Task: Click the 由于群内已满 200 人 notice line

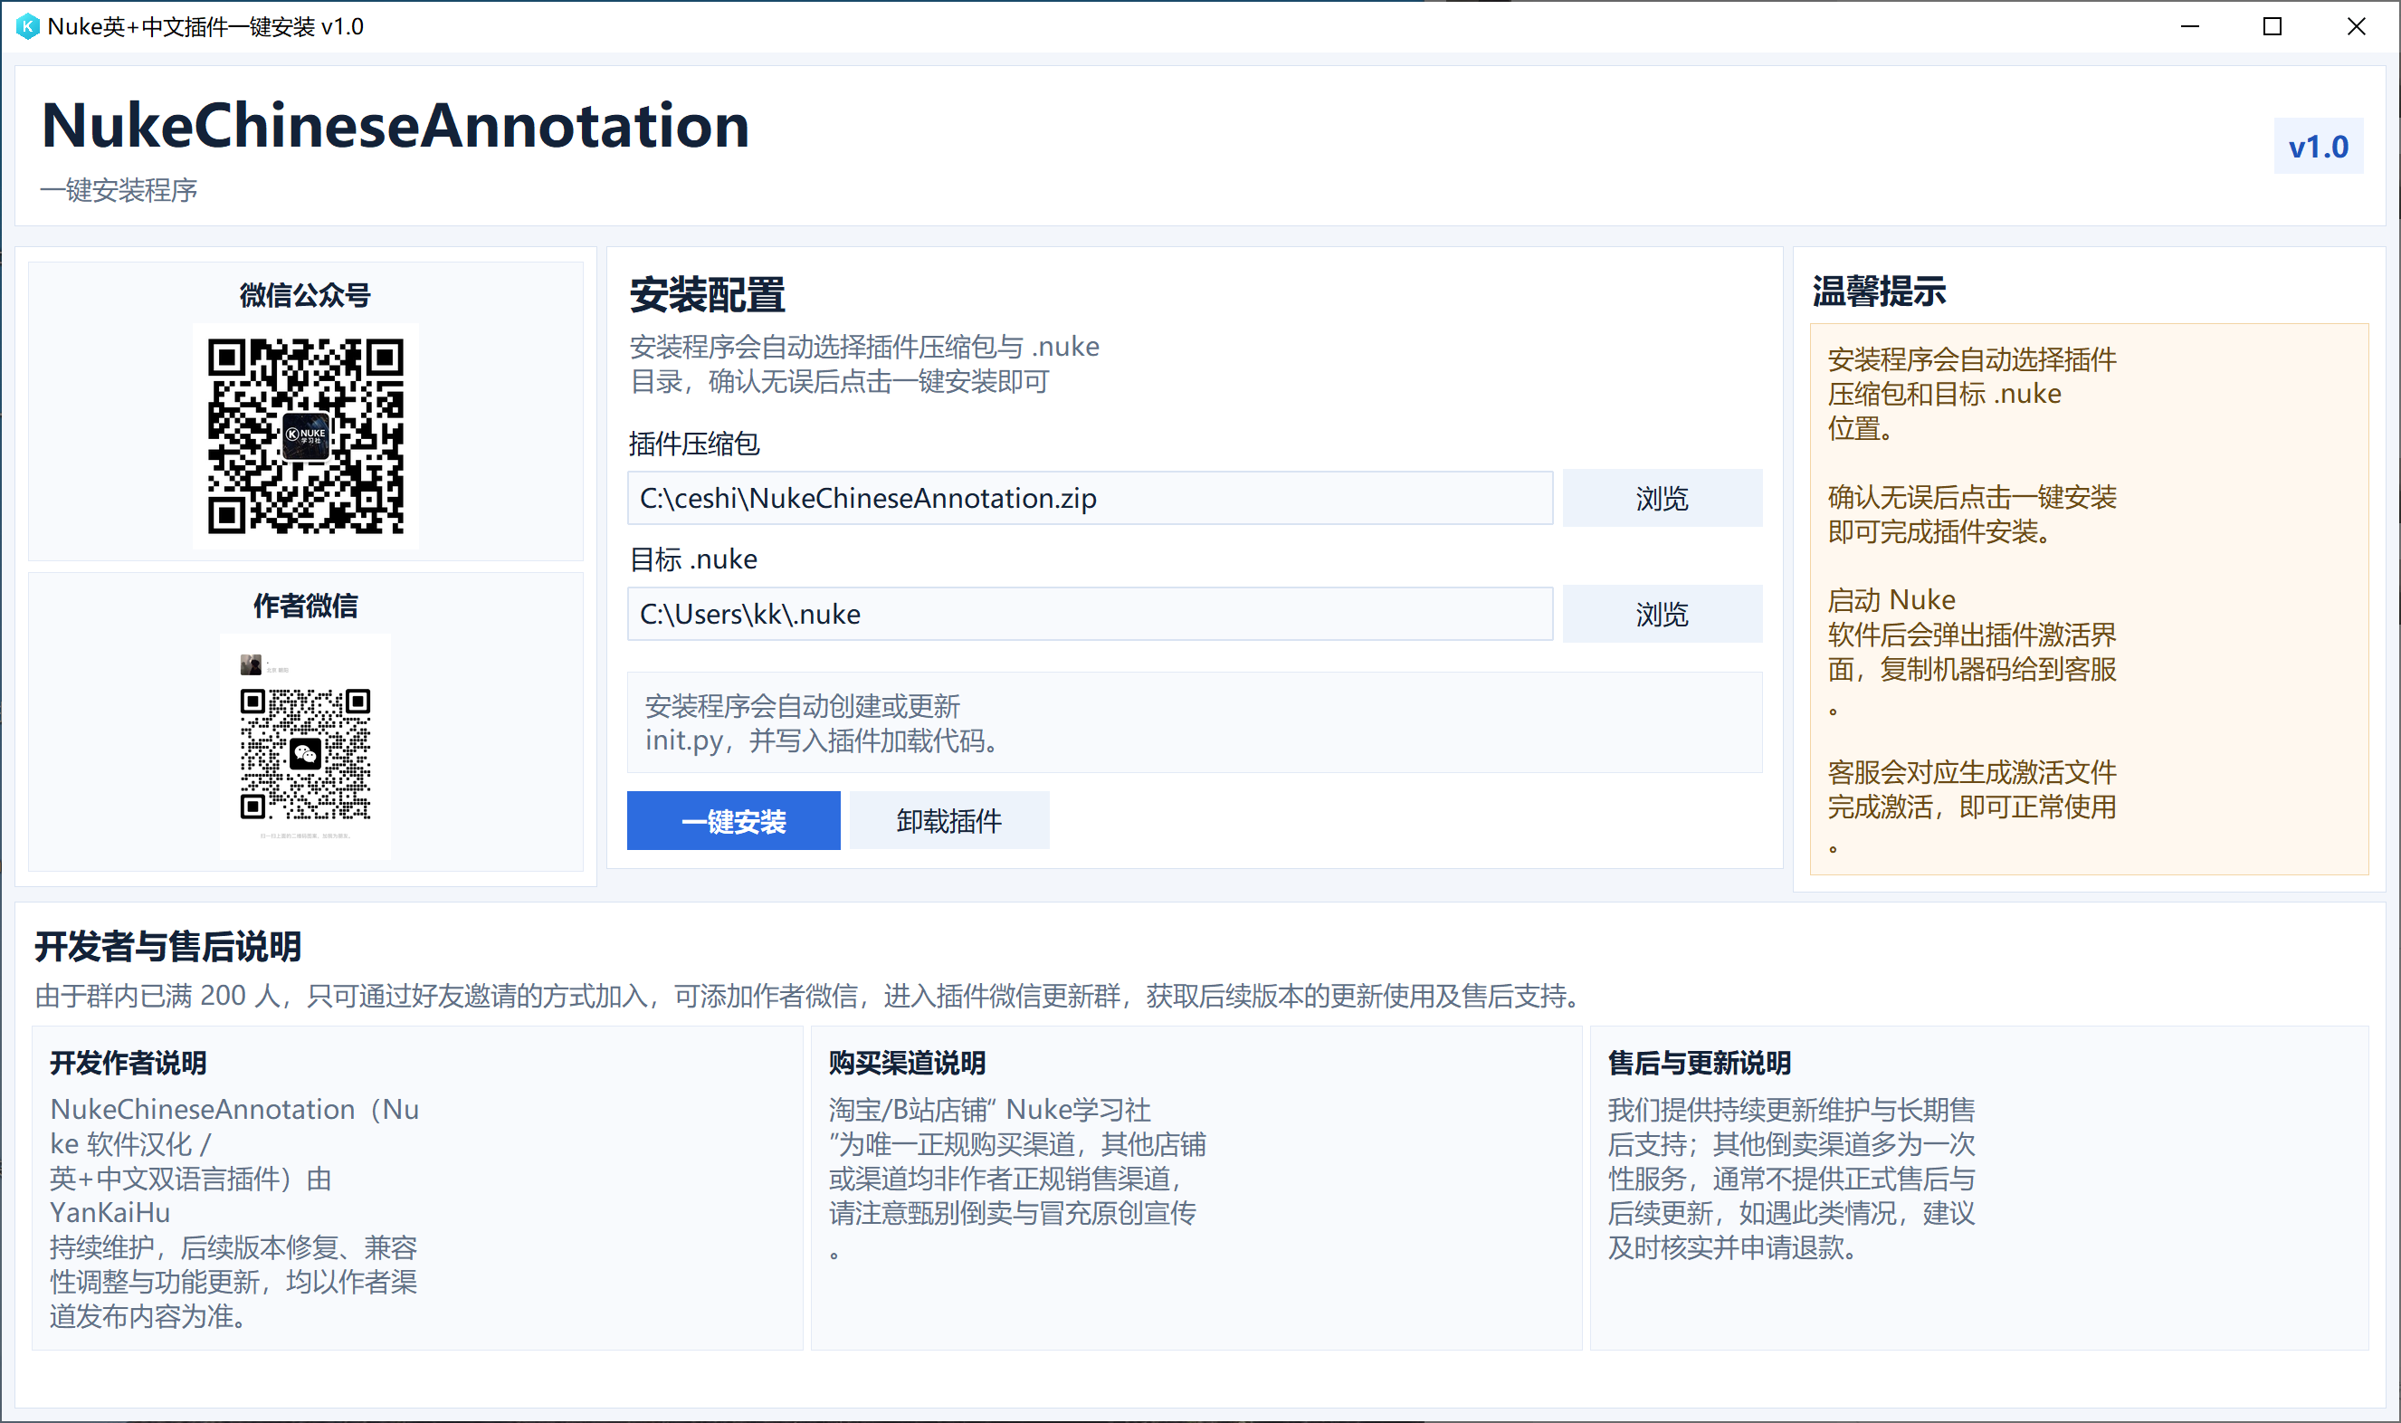Action: point(807,997)
